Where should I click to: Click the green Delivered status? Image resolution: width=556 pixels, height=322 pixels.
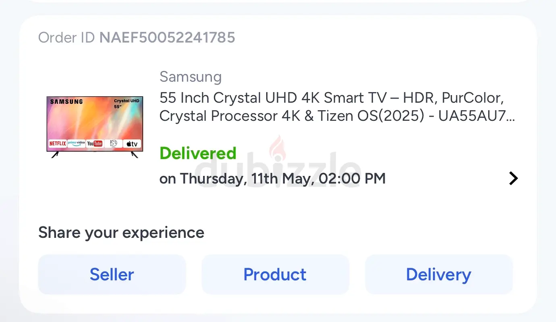198,153
